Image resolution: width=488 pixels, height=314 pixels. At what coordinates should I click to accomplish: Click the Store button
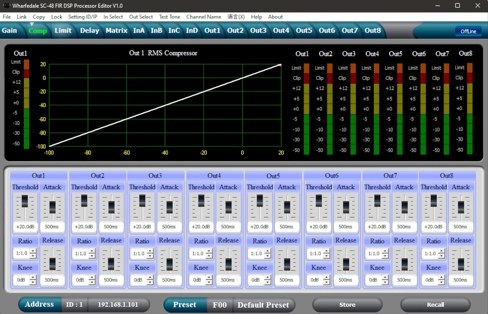pyautogui.click(x=347, y=305)
